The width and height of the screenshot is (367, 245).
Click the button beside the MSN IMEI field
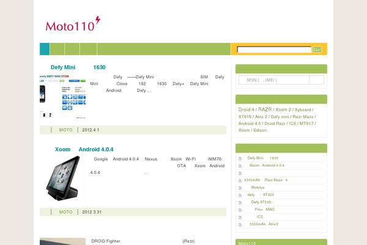pyautogui.click(x=317, y=80)
